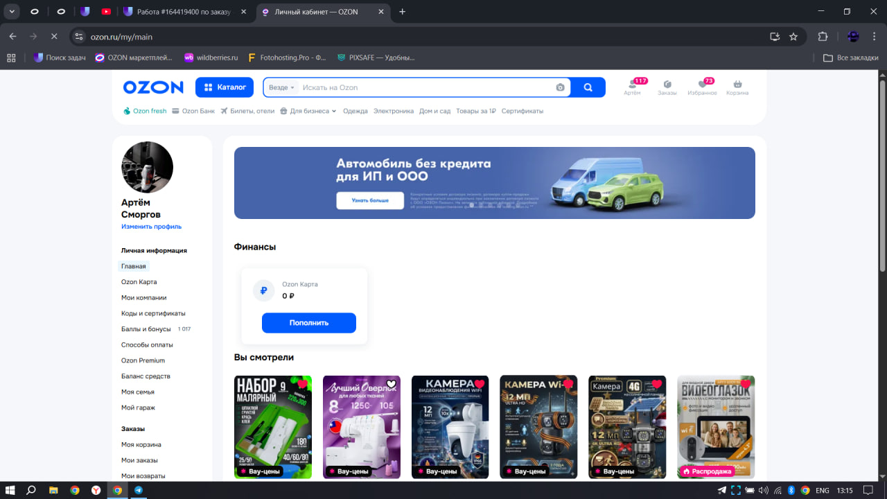
Task: Click the OZON logo
Action: pos(153,87)
